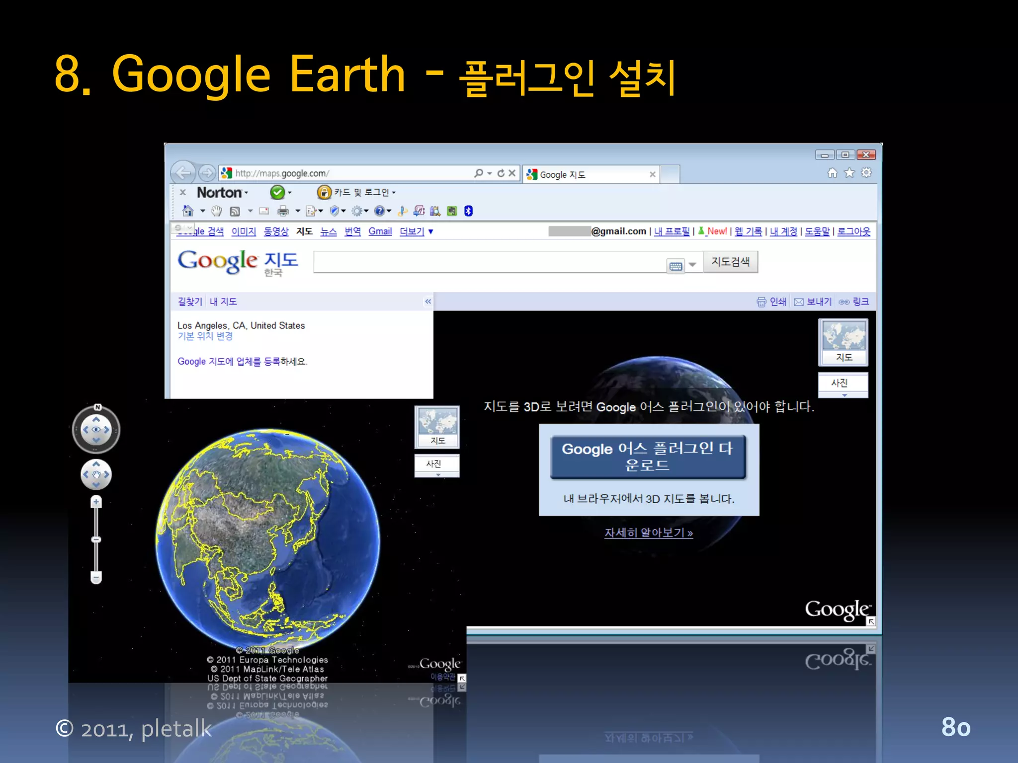1018x763 pixels.
Task: Click the 로그아웃 link
Action: coord(854,231)
